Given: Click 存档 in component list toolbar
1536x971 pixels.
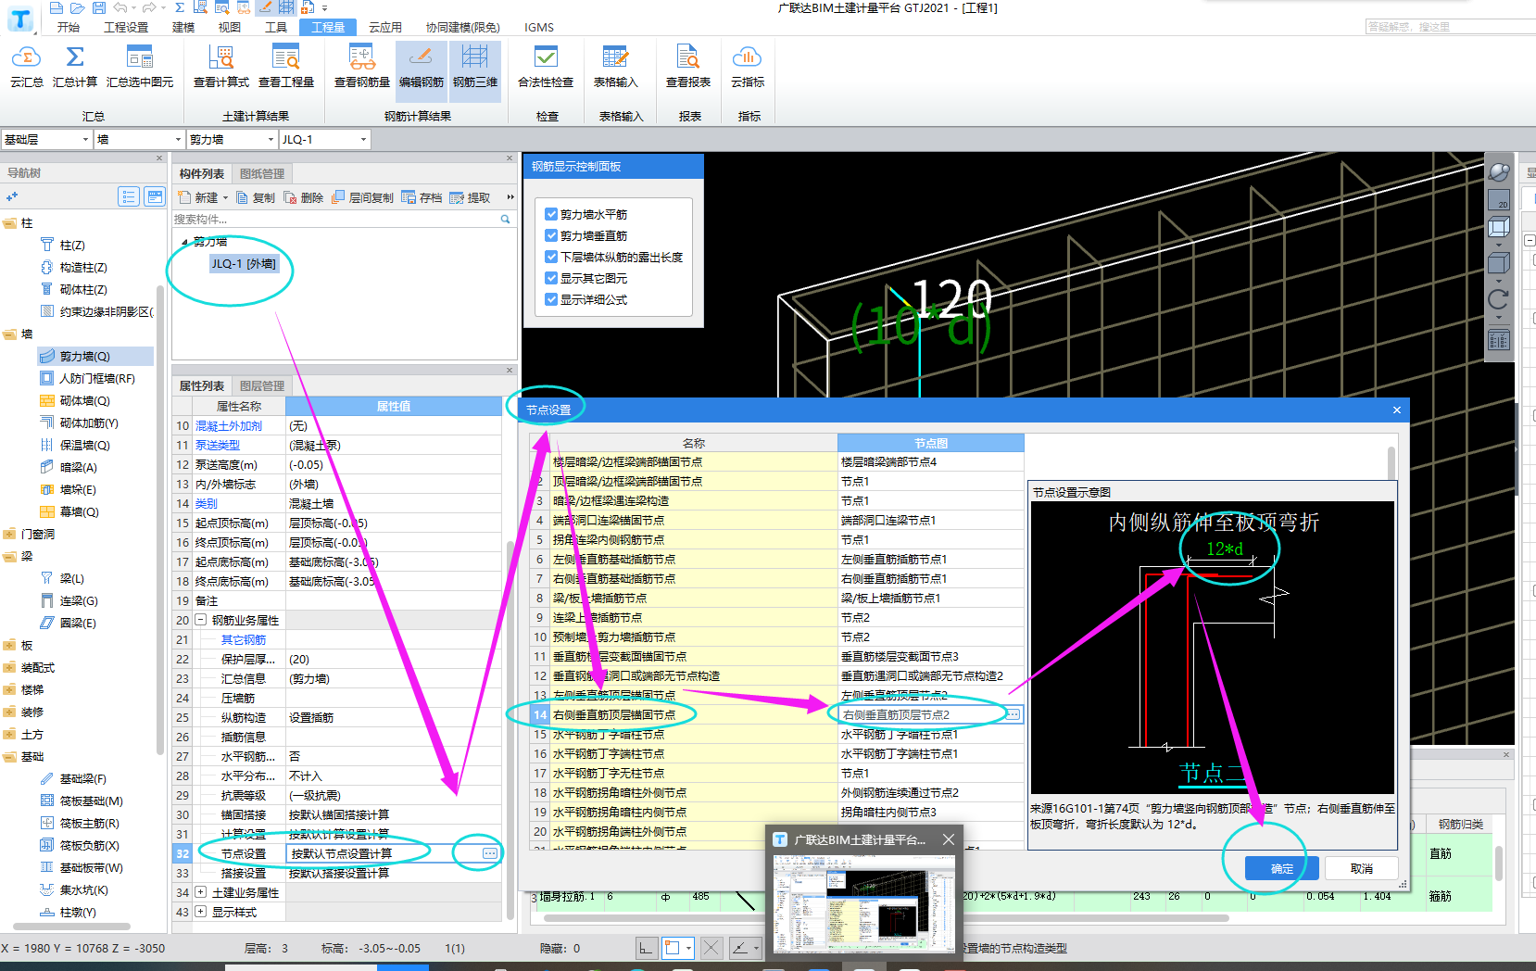Looking at the screenshot, I should tap(422, 197).
